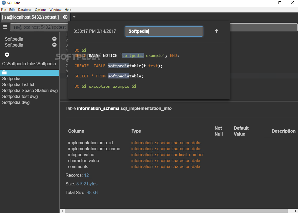This screenshot has height=213, width=298.
Task: Click the SQL Tabs app icon in title bar
Action: pos(4,3)
